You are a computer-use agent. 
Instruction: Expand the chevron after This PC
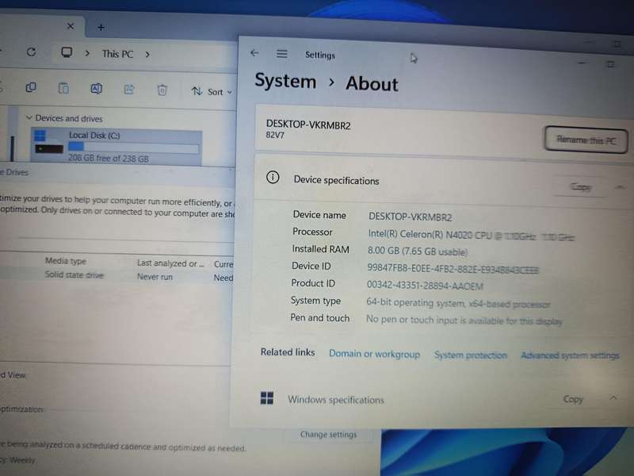click(147, 54)
